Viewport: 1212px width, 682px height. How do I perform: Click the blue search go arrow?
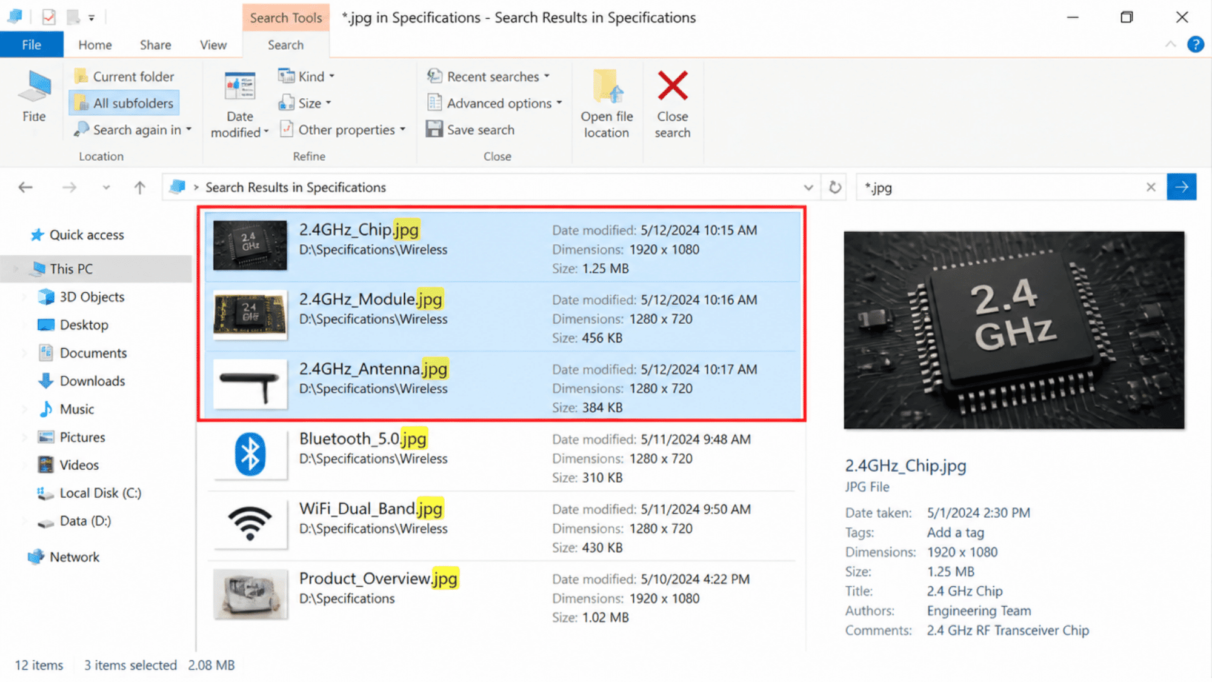(x=1182, y=187)
